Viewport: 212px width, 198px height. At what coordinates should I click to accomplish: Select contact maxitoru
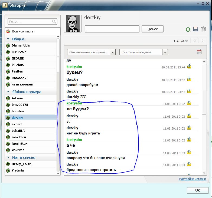point(31,137)
